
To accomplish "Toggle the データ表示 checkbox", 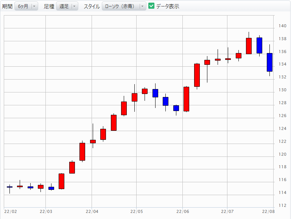I will click(x=151, y=6).
